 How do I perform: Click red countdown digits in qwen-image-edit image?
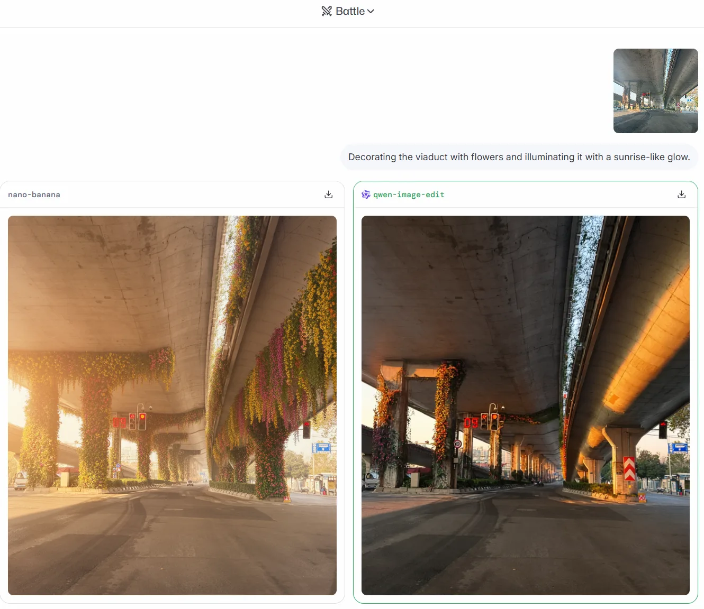pos(471,422)
